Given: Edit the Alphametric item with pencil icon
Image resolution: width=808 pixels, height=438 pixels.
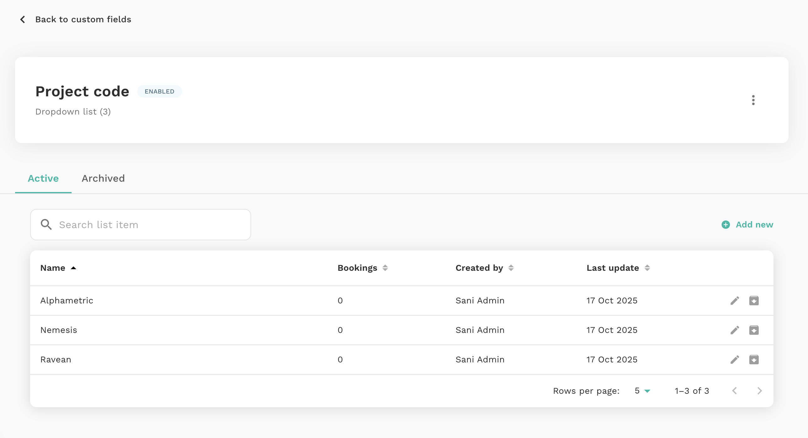Looking at the screenshot, I should pos(735,301).
